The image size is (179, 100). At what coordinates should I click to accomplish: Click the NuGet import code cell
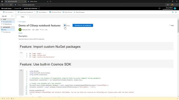tap(96, 55)
